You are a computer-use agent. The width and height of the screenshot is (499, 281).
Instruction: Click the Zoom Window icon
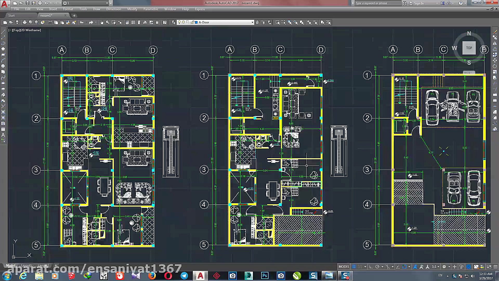point(278,22)
